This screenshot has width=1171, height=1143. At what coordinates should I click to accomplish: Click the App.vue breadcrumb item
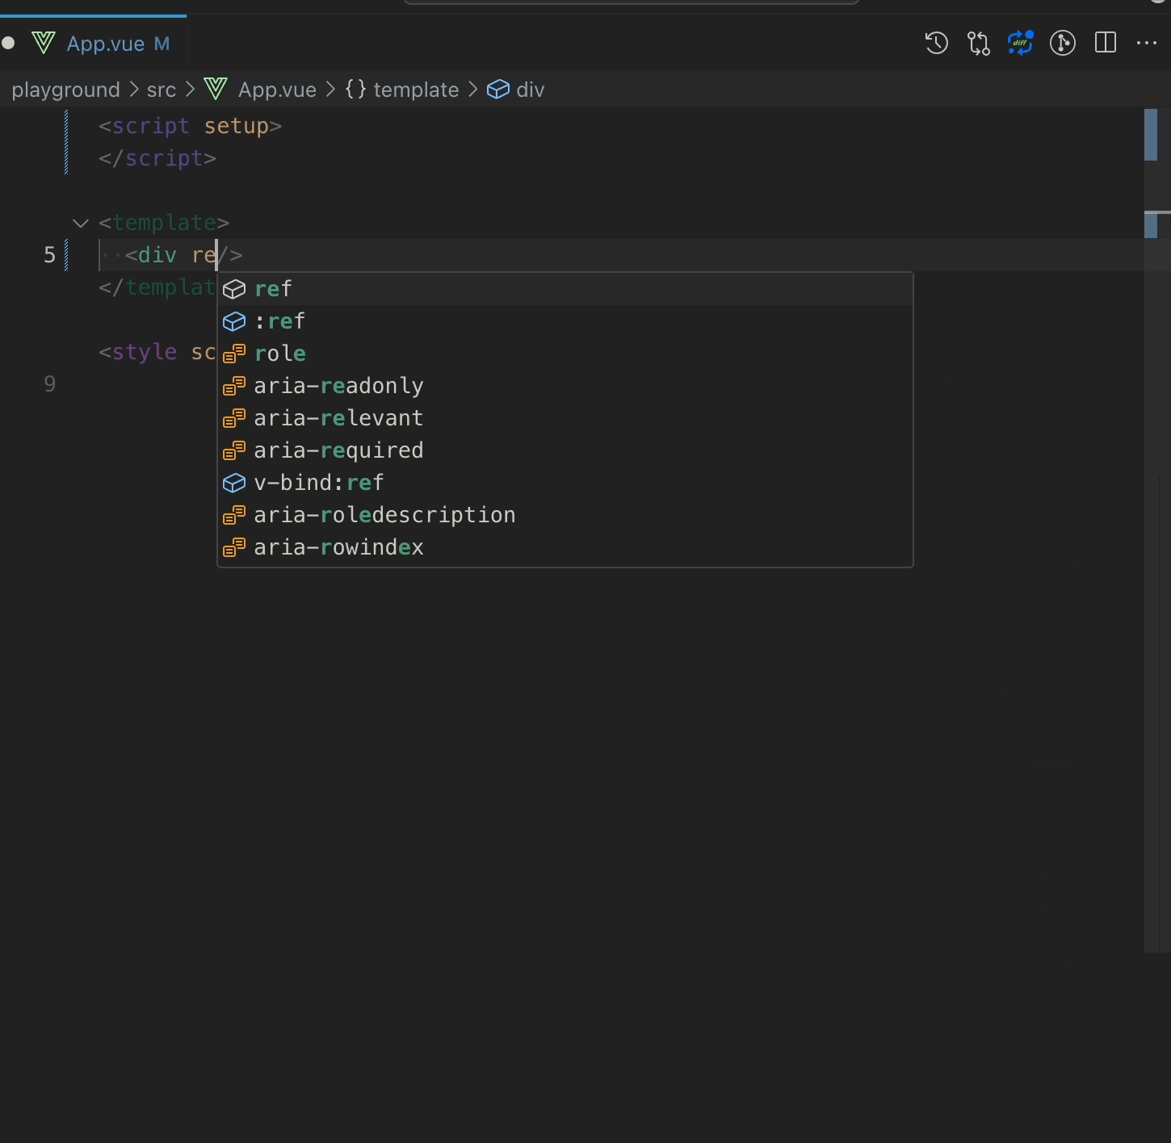coord(276,90)
